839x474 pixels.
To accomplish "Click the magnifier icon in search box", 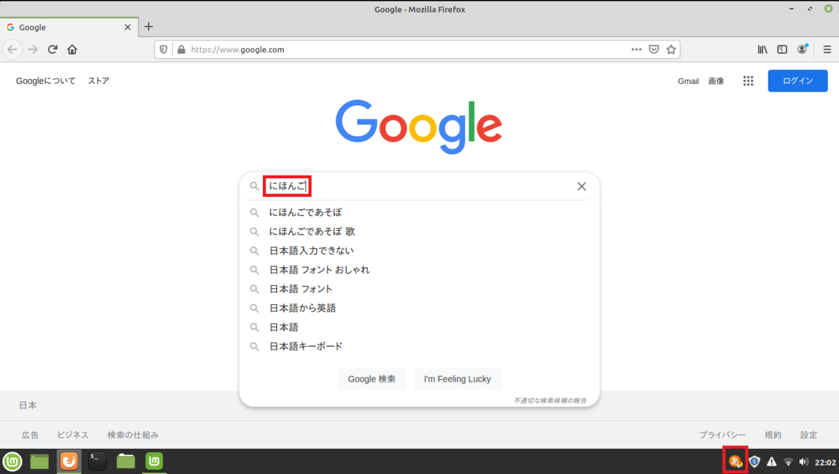I will pyautogui.click(x=254, y=187).
